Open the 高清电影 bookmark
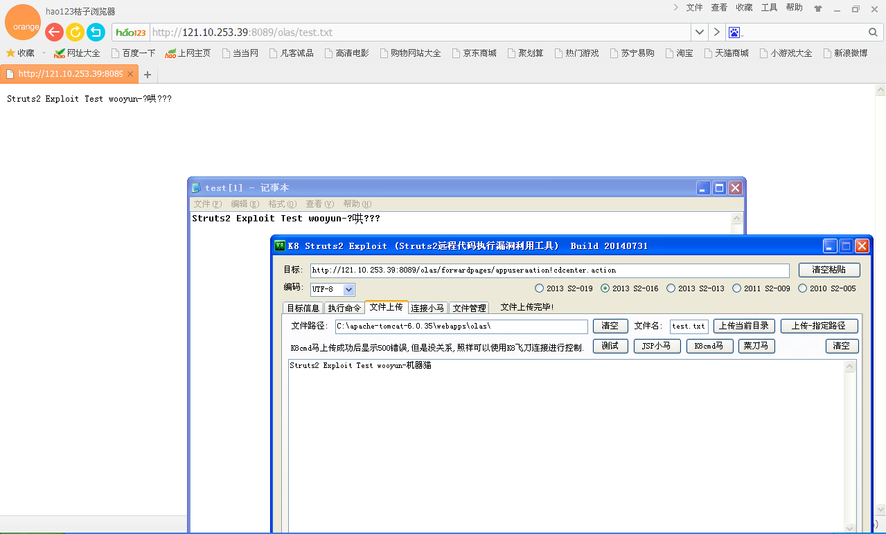 [346, 53]
